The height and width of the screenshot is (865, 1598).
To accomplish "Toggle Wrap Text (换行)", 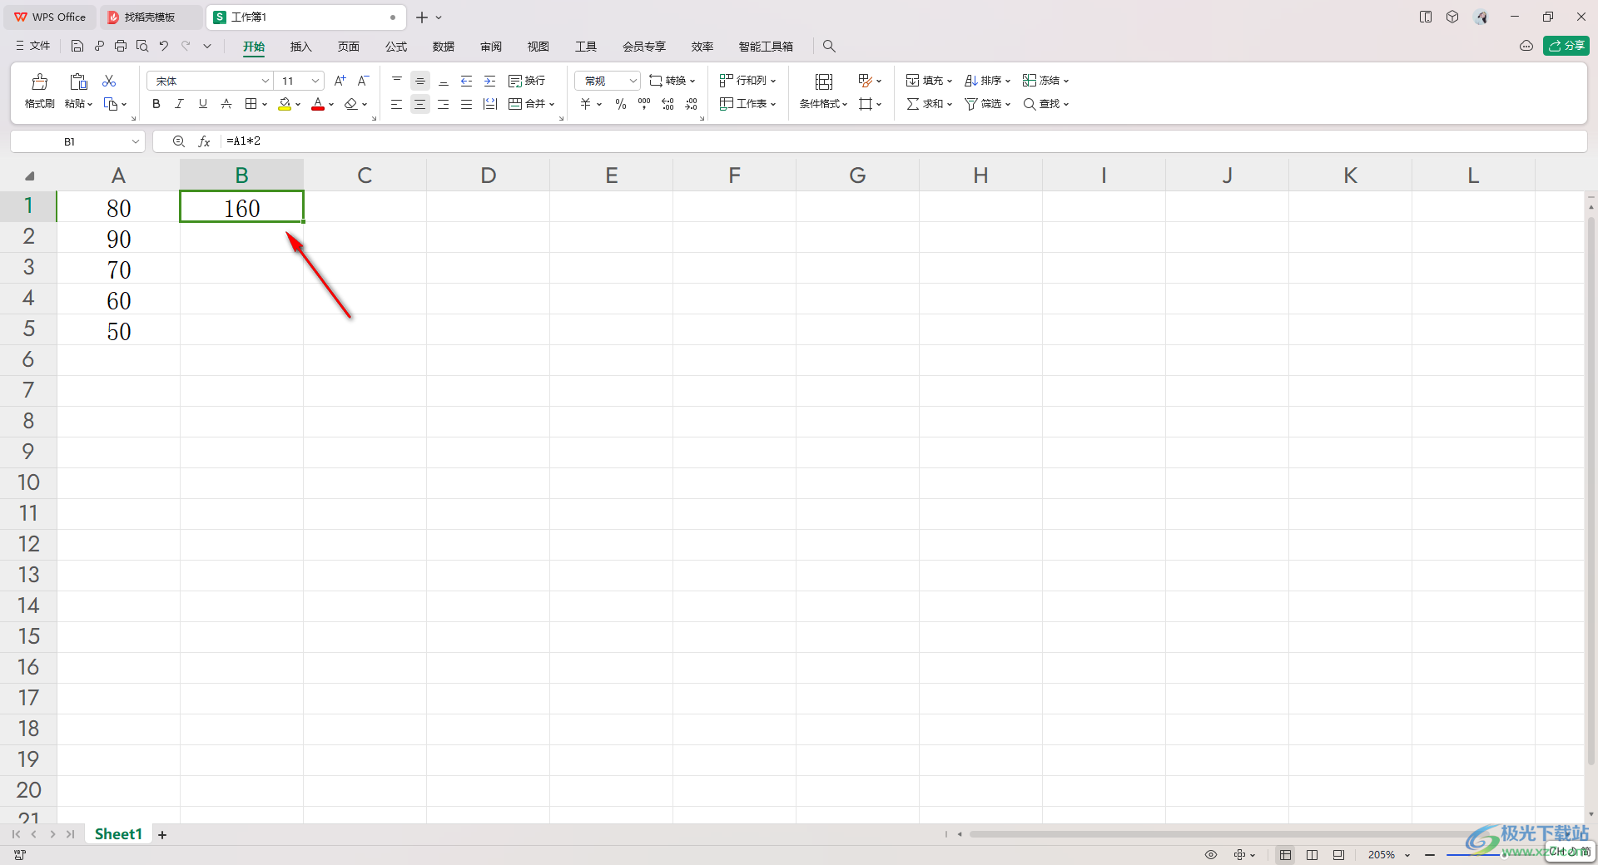I will point(527,81).
